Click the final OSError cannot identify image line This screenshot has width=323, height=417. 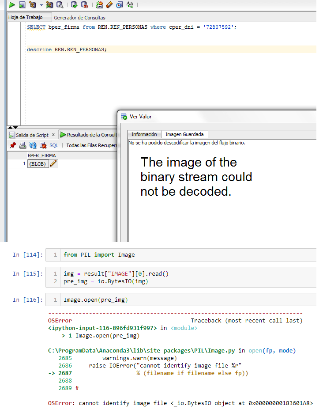tap(180, 403)
